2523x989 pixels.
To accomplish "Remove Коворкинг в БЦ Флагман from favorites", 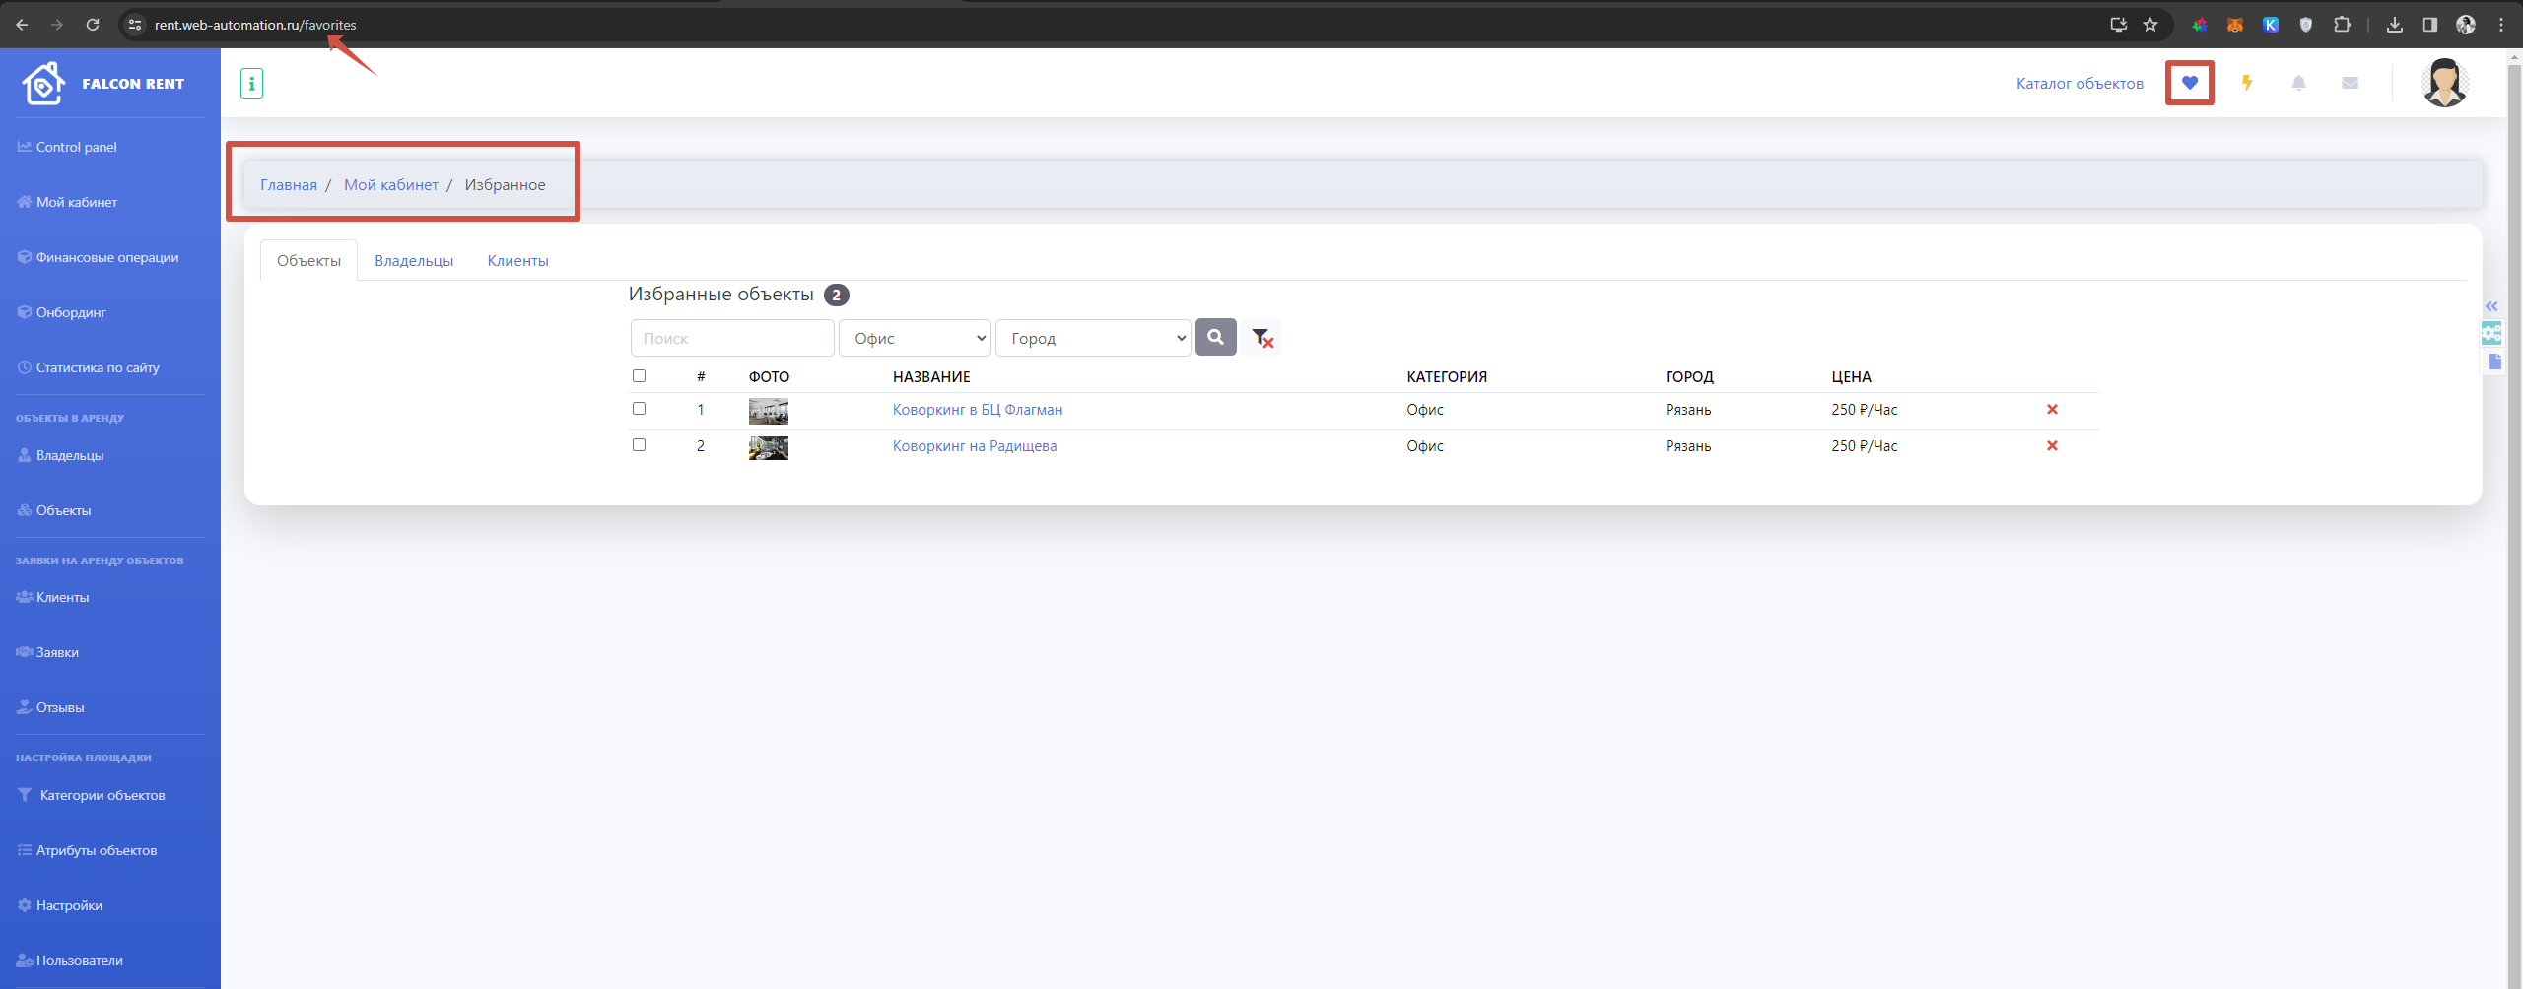I will click(2052, 409).
